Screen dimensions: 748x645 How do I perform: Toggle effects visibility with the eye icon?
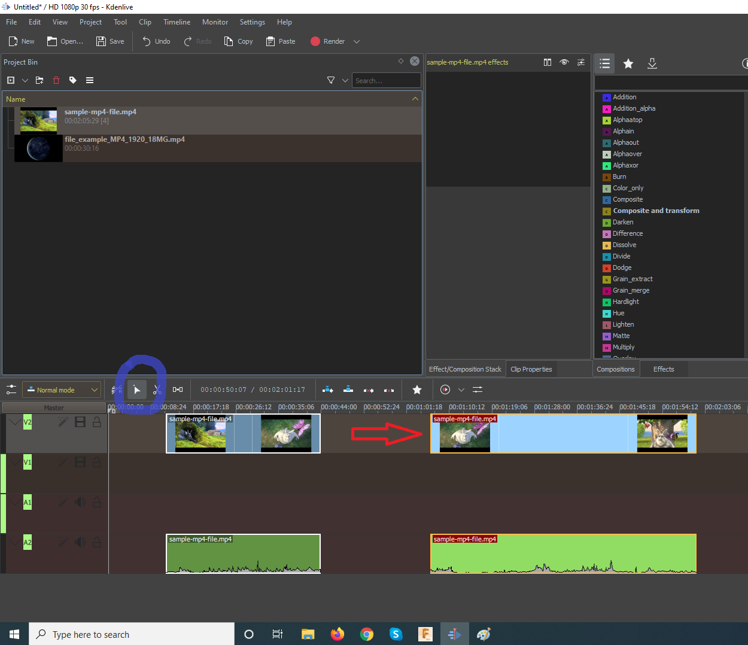564,62
